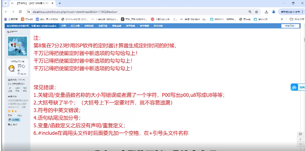Open the seventh forum navigation menu item
Screen dimensions: 305x151
(144, 26)
